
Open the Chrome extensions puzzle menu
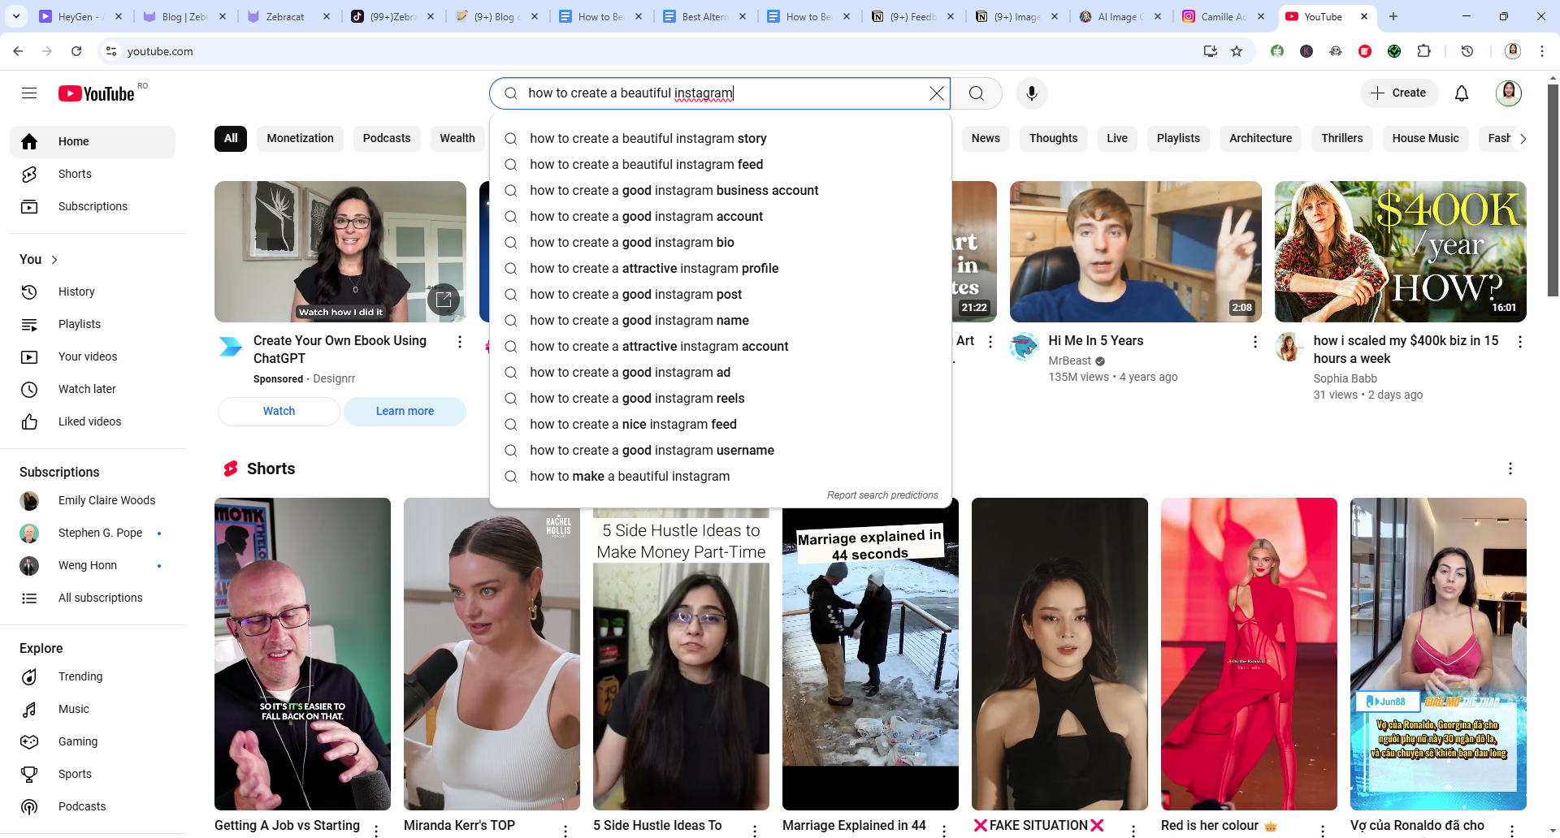[x=1423, y=51]
